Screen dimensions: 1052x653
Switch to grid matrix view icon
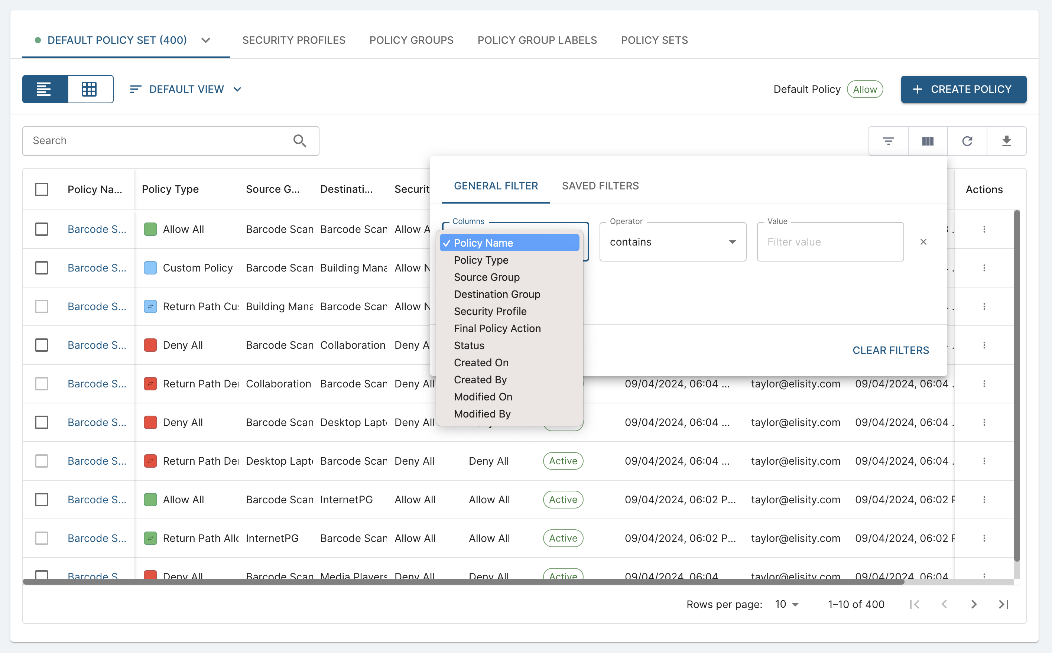90,89
